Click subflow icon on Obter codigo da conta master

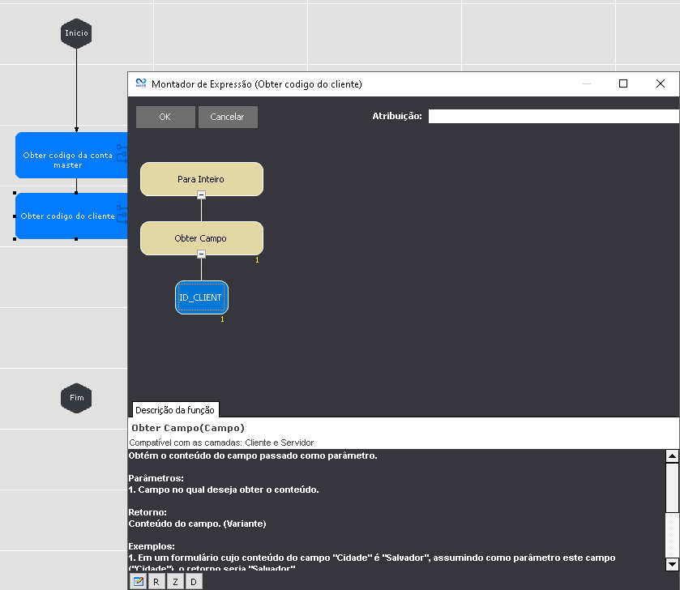click(x=122, y=152)
